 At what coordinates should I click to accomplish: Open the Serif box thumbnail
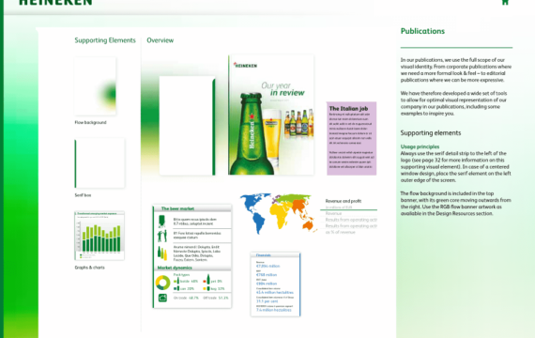click(x=99, y=163)
